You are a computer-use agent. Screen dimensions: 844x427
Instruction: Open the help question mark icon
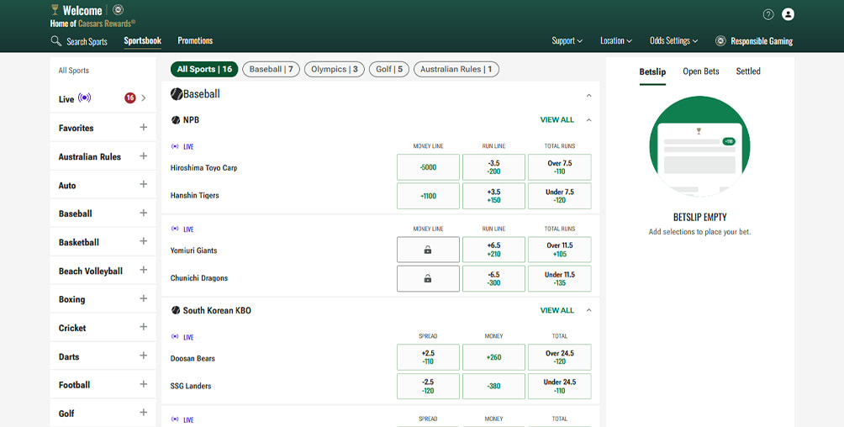click(x=768, y=14)
